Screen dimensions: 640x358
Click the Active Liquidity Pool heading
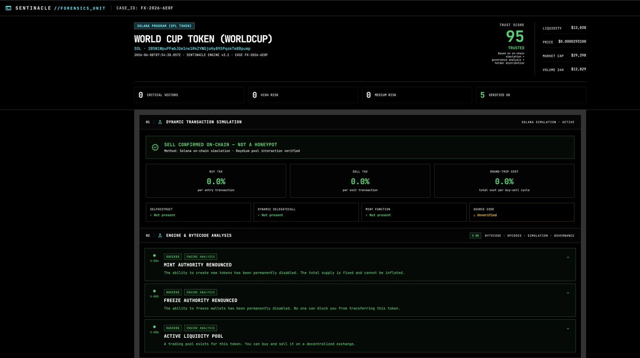click(x=194, y=336)
